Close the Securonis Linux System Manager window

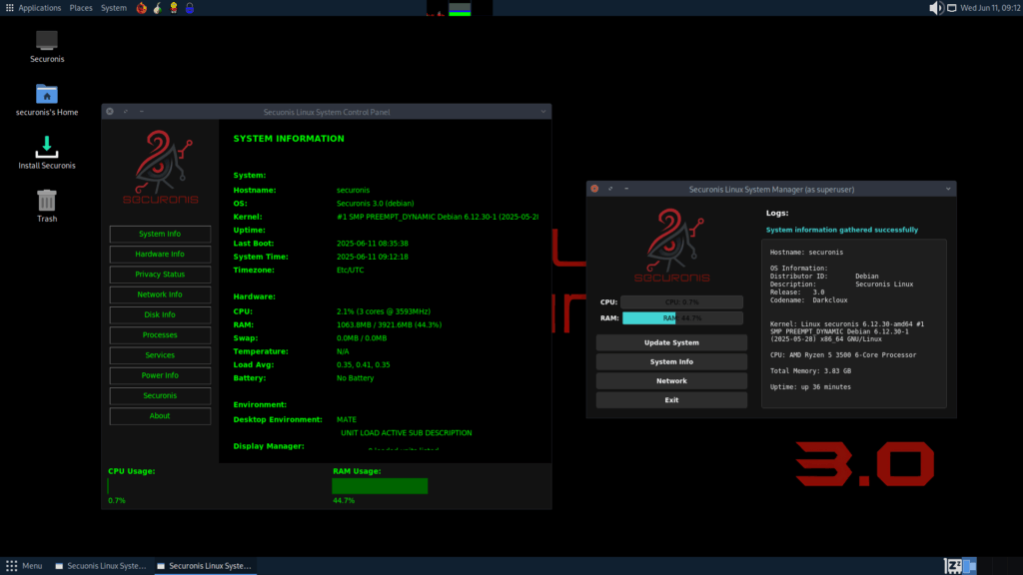click(594, 189)
